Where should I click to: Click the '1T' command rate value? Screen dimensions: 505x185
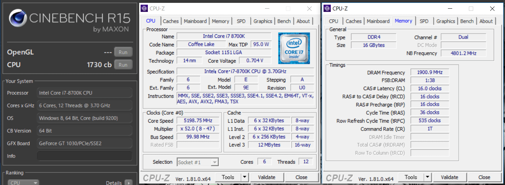coord(430,129)
